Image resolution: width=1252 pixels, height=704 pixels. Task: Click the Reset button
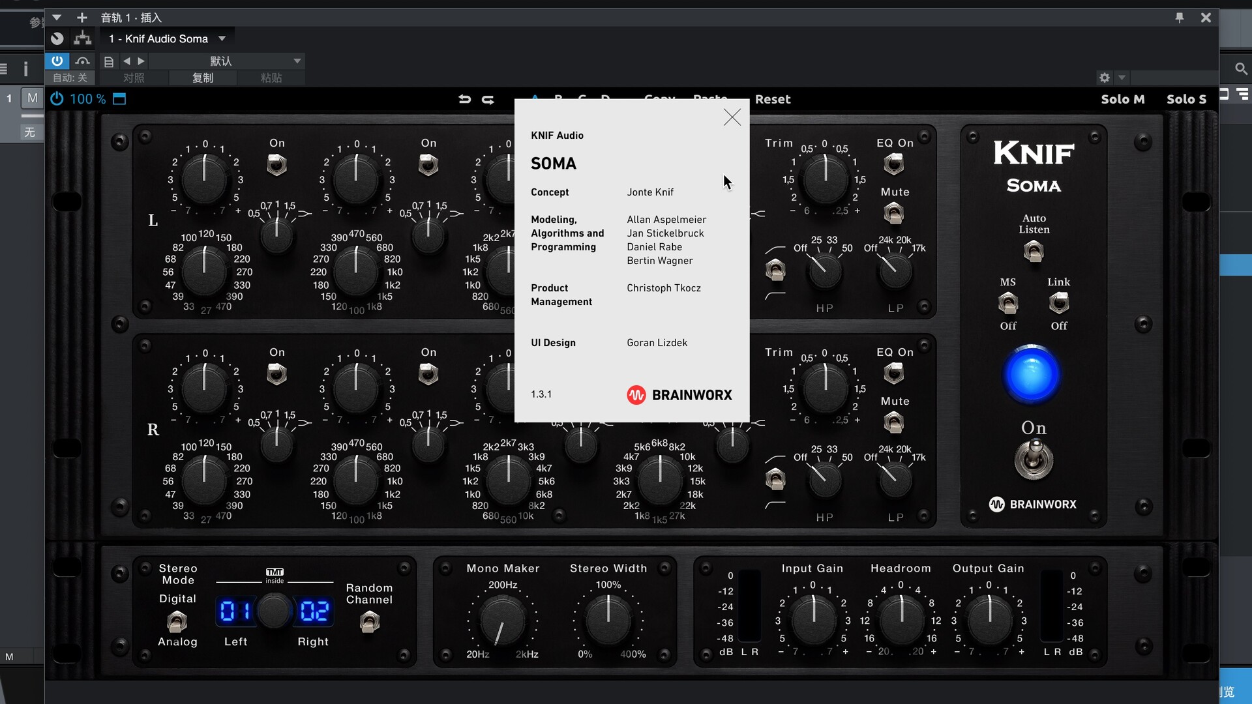click(773, 99)
